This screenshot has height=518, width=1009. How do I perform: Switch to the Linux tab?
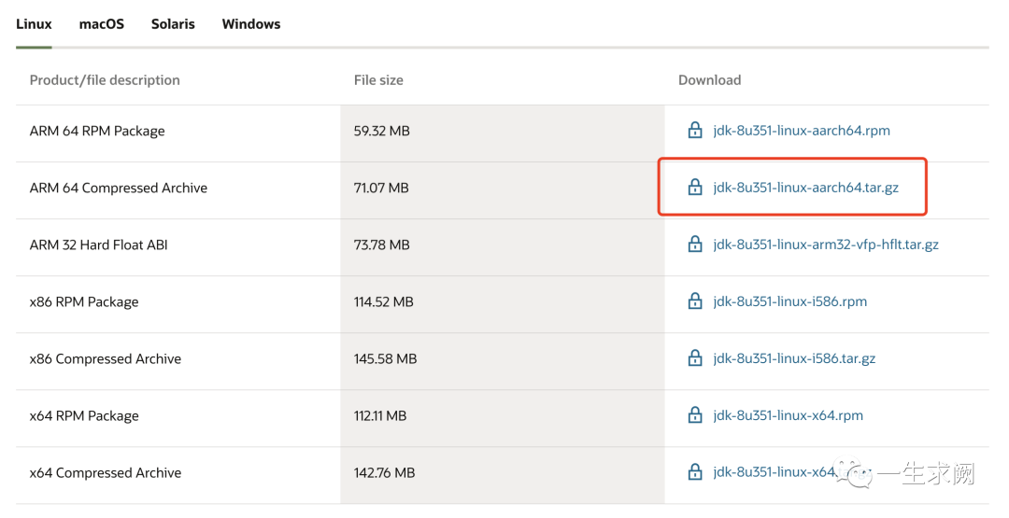[34, 24]
